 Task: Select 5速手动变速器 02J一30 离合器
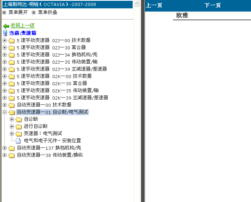point(51,47)
